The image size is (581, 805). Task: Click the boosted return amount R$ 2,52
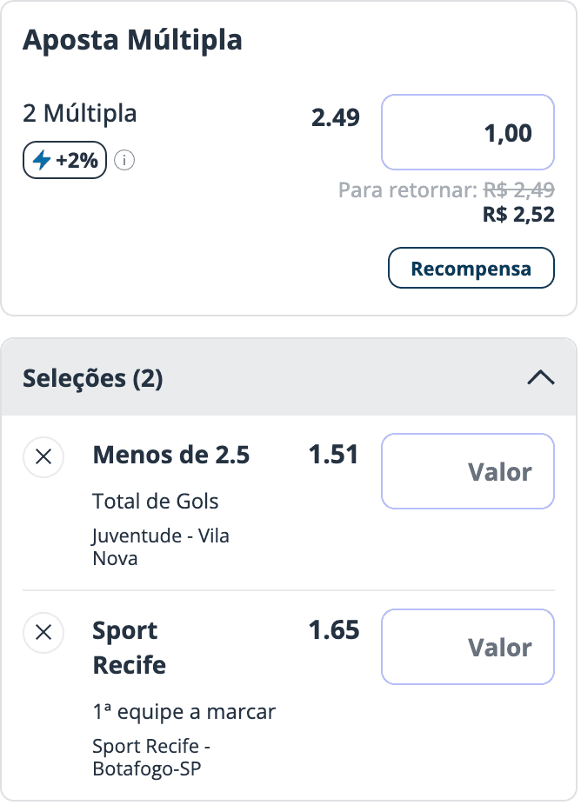click(x=518, y=215)
